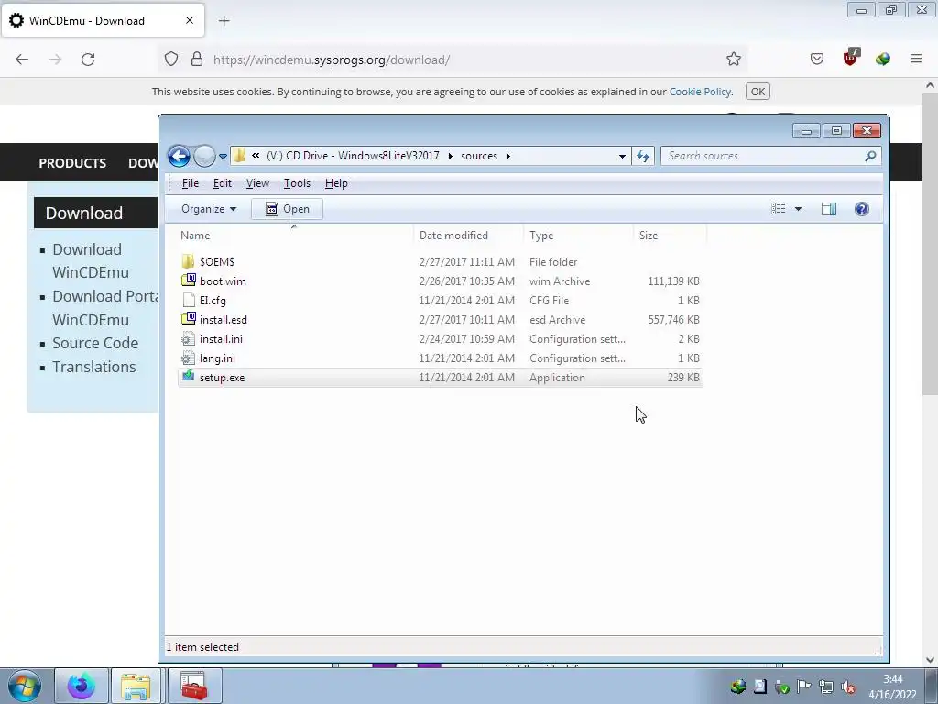The width and height of the screenshot is (938, 704).
Task: Open the Source Code sidebar link
Action: point(95,343)
